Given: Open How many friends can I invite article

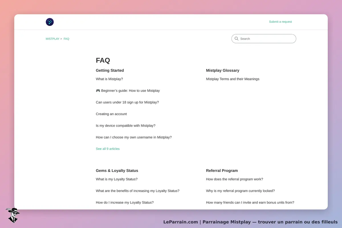Looking at the screenshot, I should 250,203.
